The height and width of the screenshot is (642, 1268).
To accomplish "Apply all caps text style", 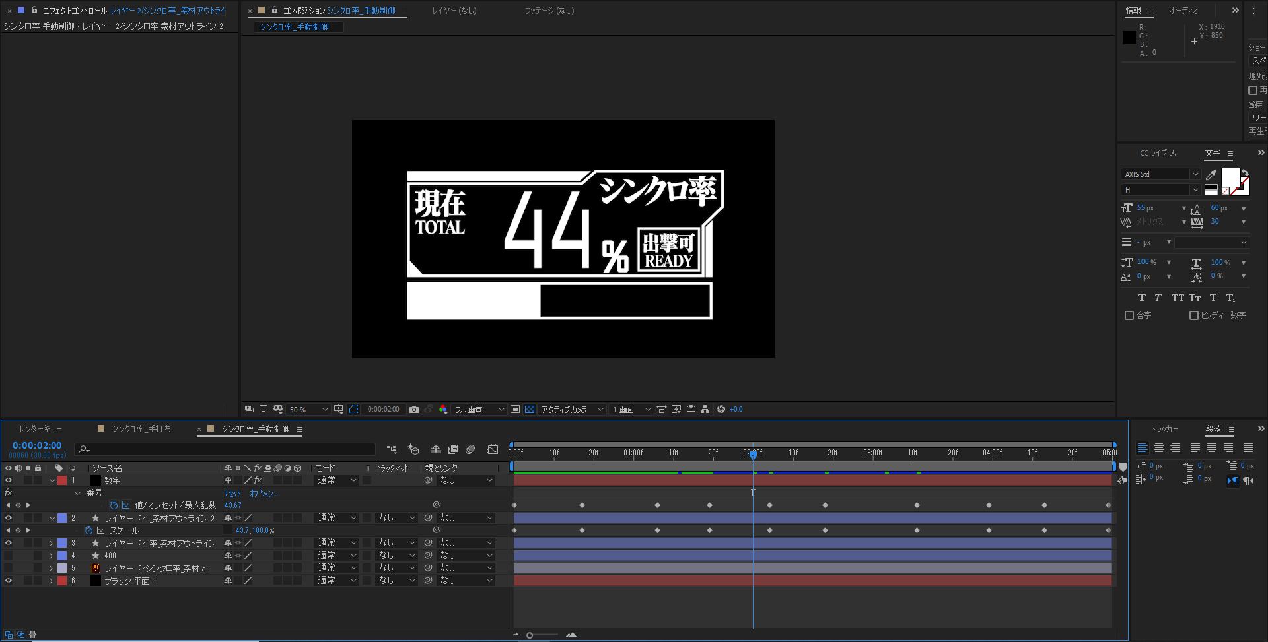I will [1178, 298].
